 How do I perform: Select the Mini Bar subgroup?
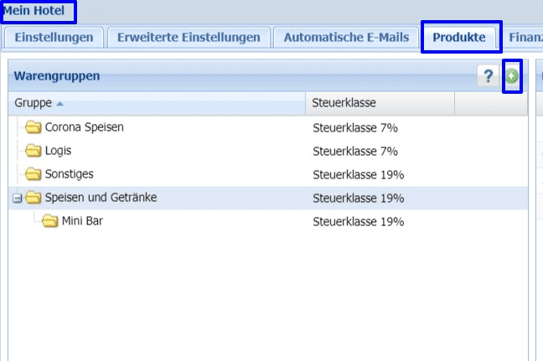tap(82, 222)
